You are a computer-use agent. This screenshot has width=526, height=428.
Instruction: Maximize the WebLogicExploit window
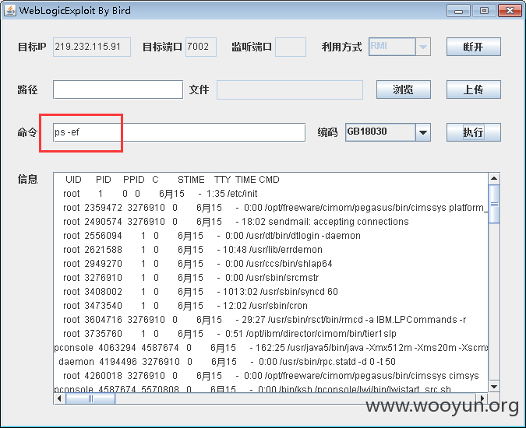click(484, 11)
